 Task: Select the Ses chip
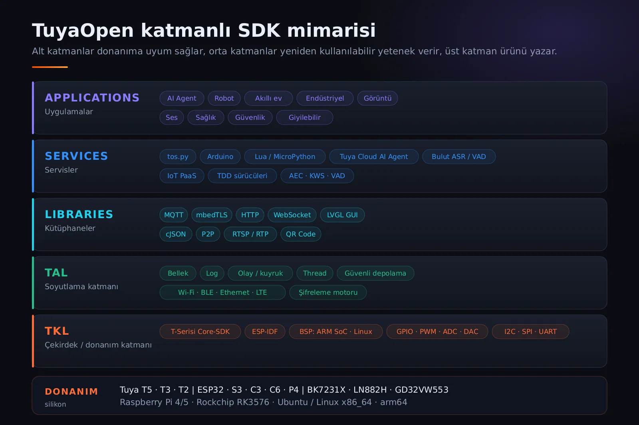pyautogui.click(x=172, y=117)
